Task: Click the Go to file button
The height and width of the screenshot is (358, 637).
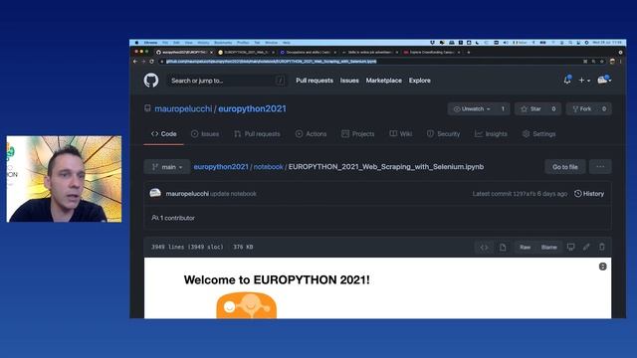Action: click(565, 167)
